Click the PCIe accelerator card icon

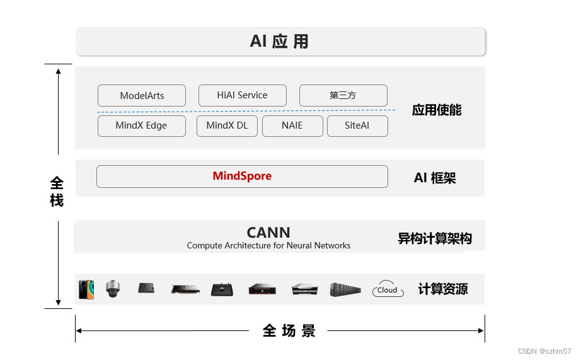pyautogui.click(x=185, y=289)
